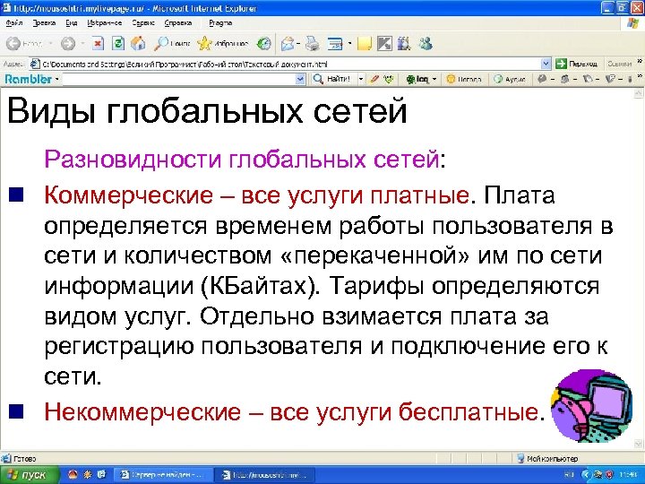645x484 pixels.
Task: Click the Research books icon in toolbar
Action: tap(404, 43)
